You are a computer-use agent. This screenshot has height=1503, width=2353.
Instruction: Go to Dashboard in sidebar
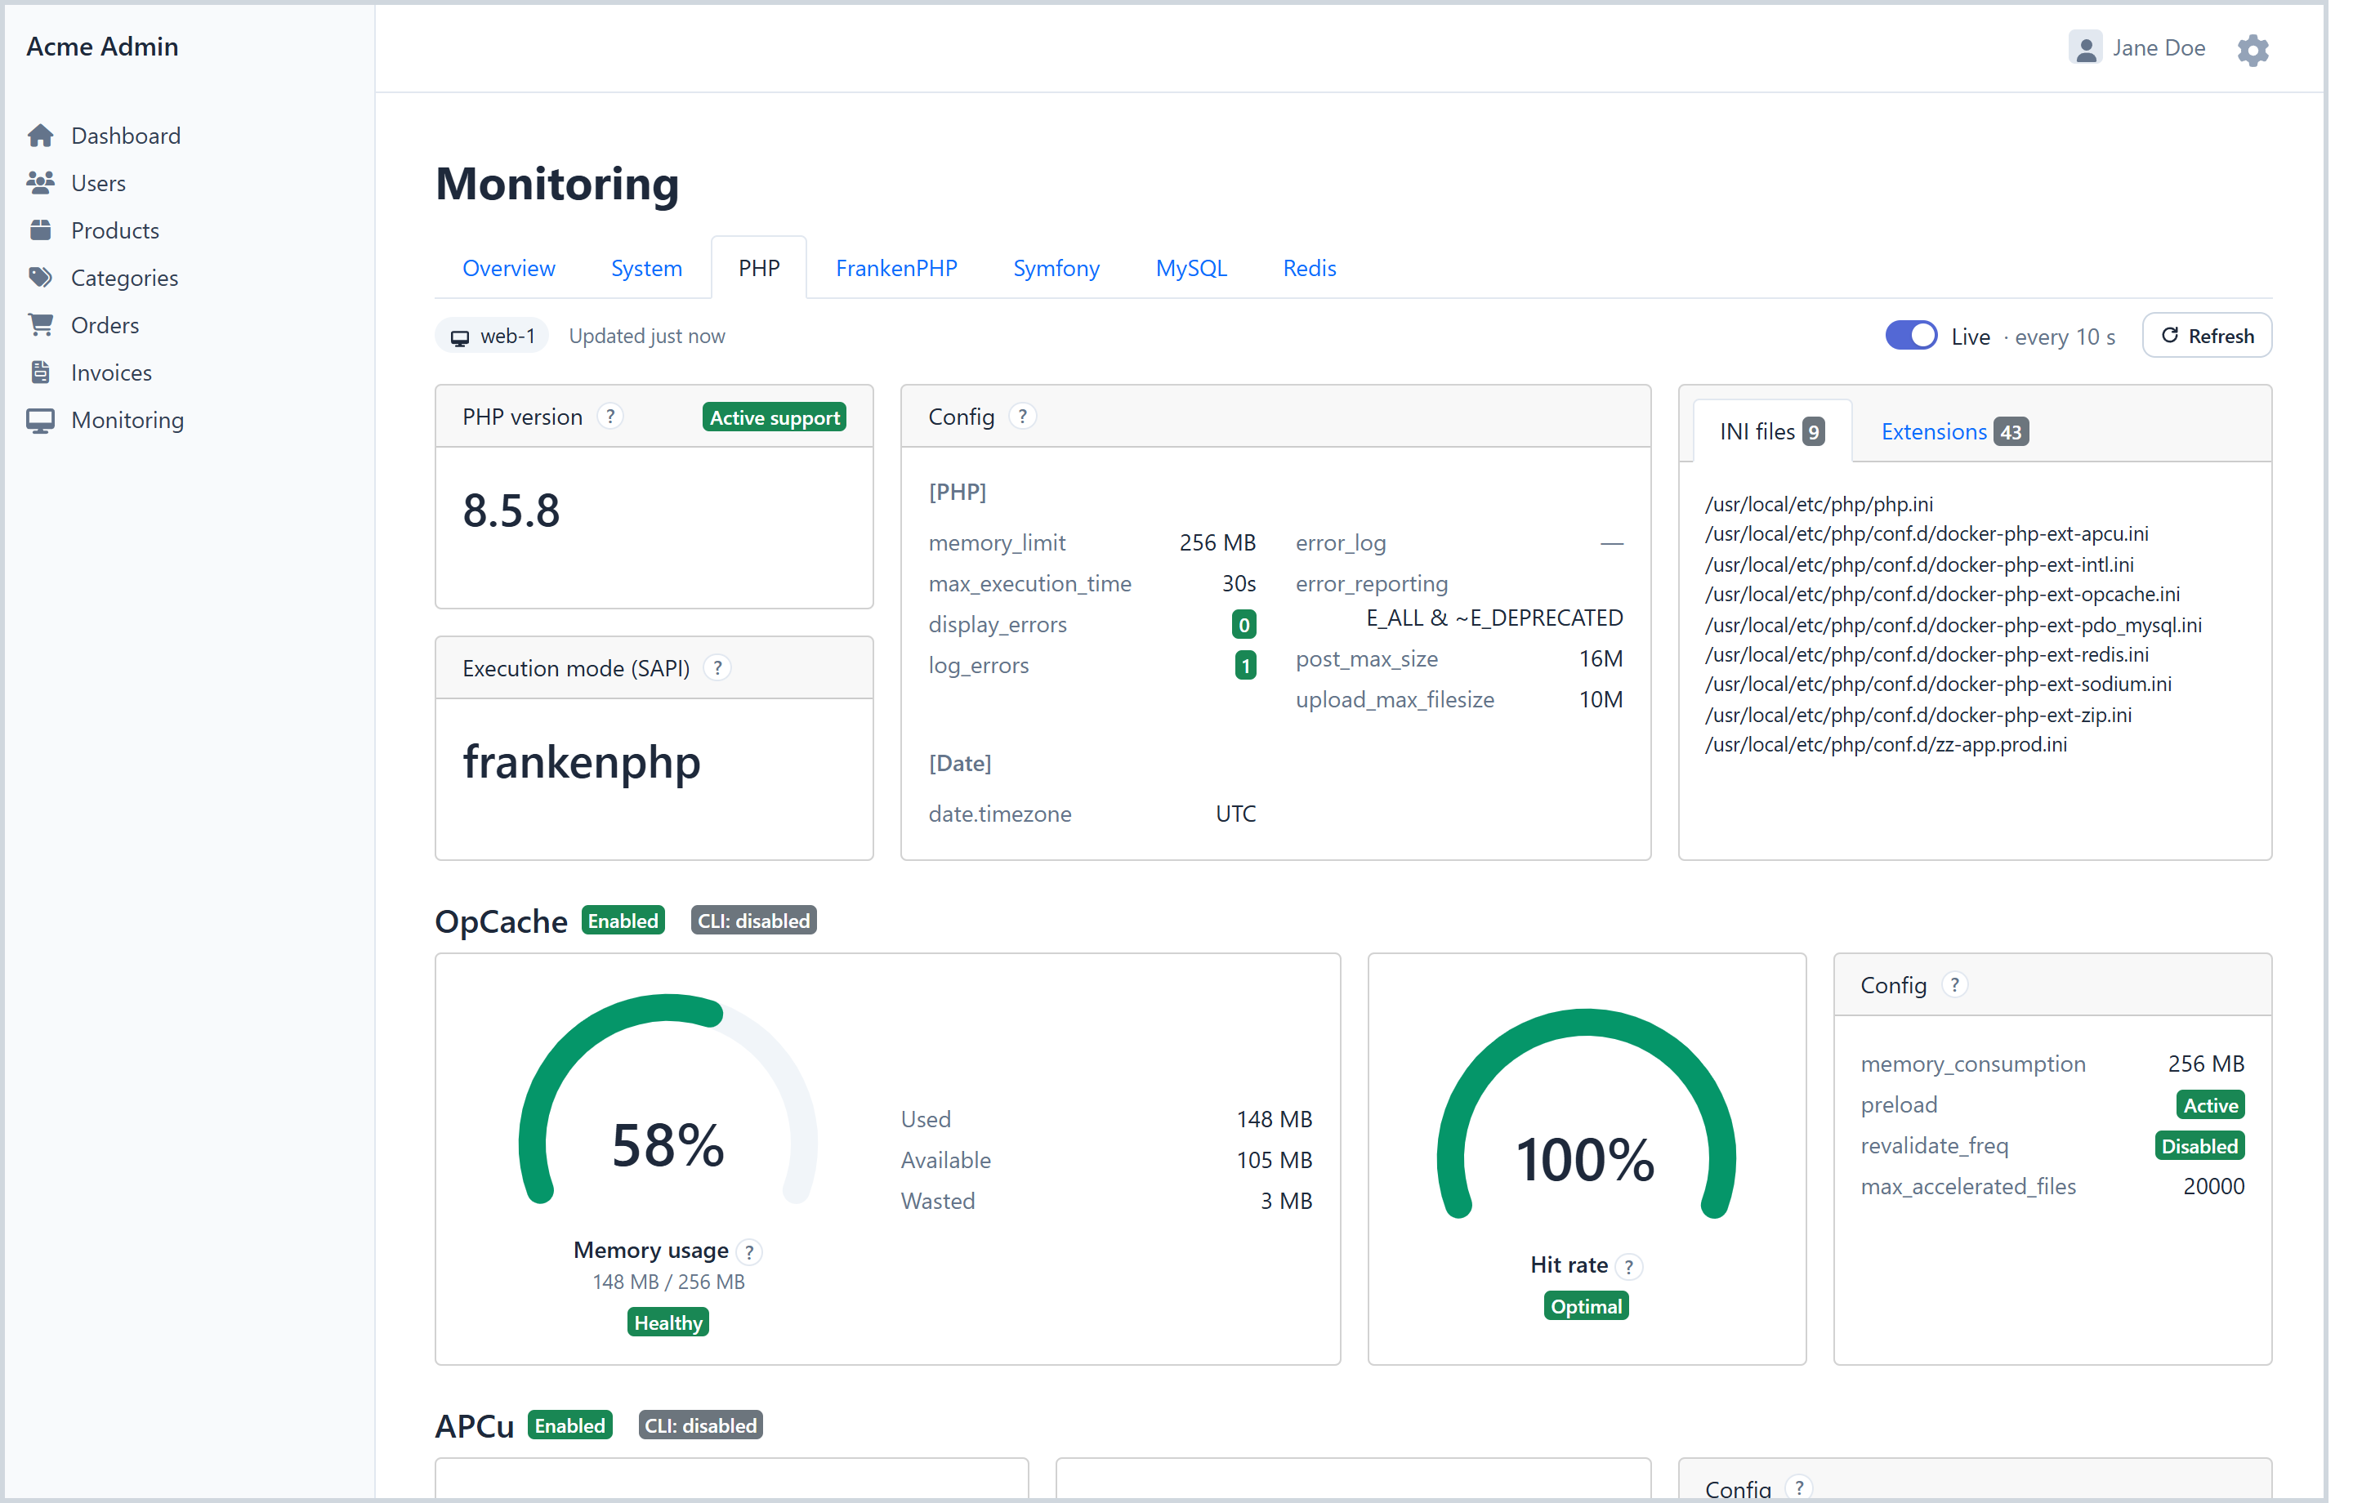tap(125, 136)
